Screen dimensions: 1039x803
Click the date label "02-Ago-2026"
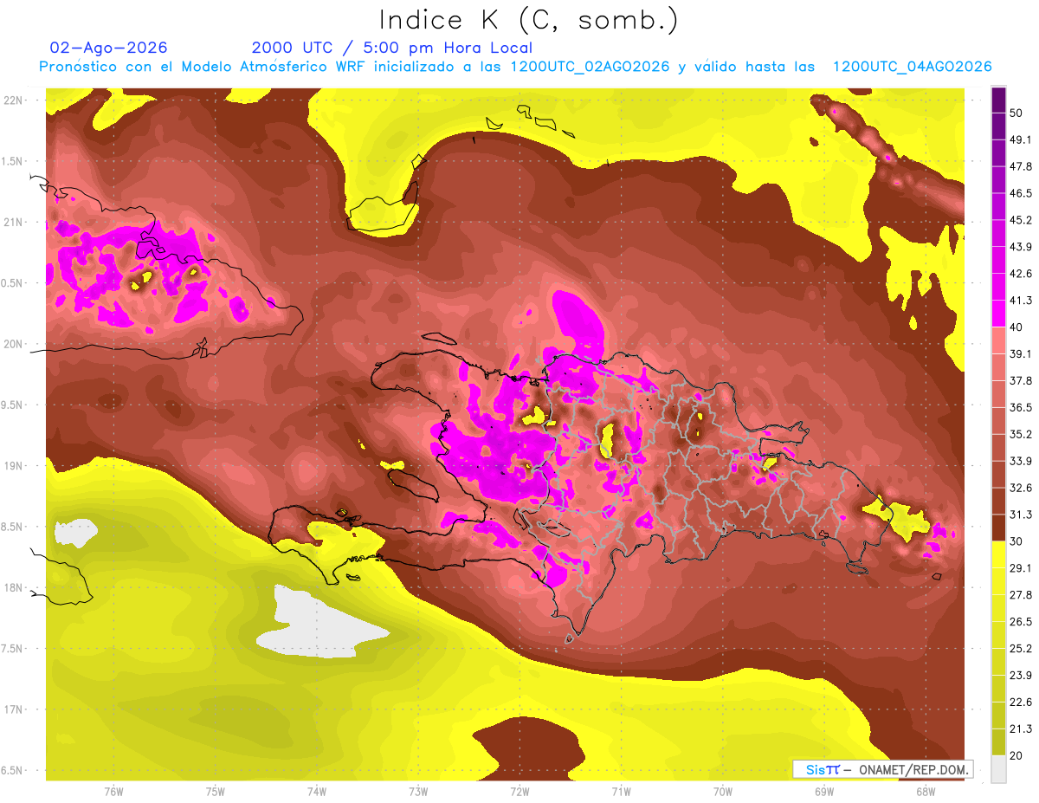tap(109, 48)
